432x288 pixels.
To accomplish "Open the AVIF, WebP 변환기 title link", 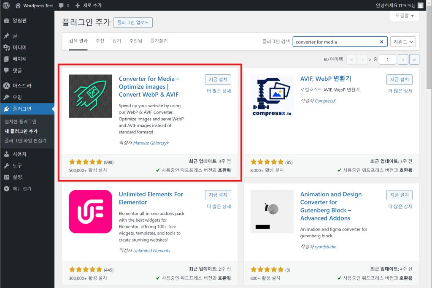I will point(326,79).
